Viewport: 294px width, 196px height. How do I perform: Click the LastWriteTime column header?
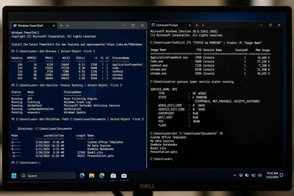(x=54, y=135)
